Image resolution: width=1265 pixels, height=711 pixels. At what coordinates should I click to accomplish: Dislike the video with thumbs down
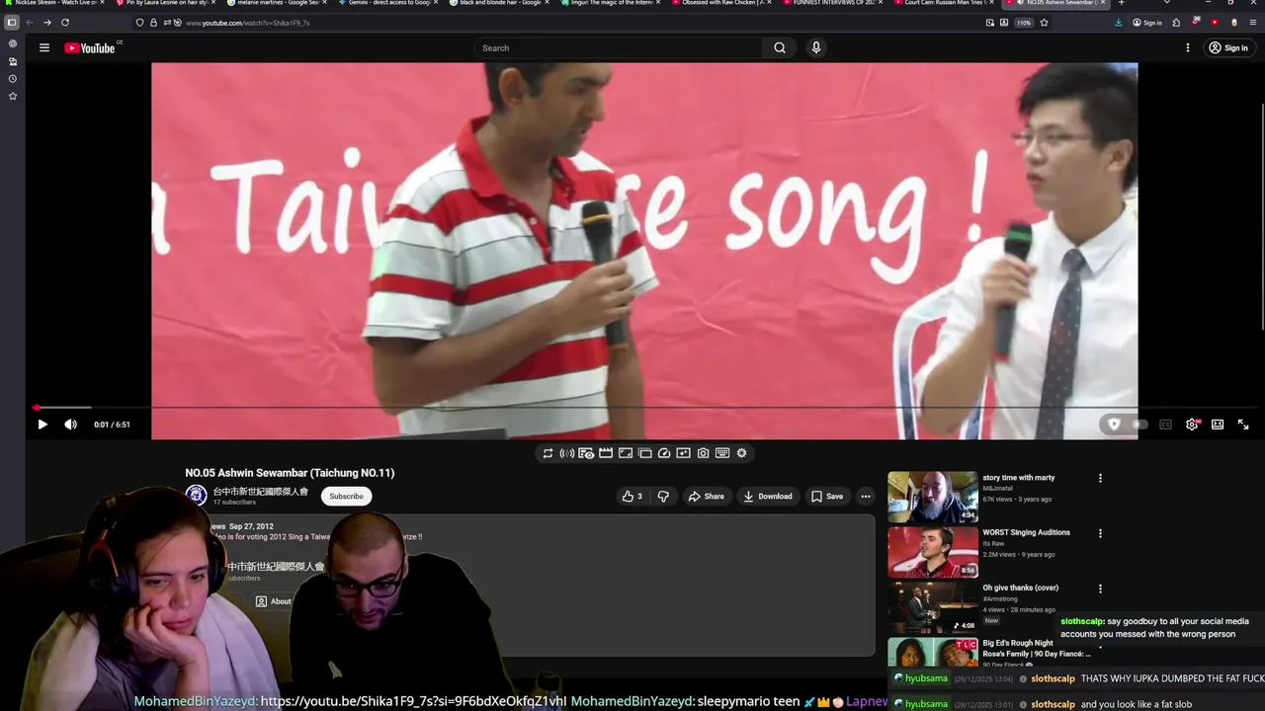663,496
